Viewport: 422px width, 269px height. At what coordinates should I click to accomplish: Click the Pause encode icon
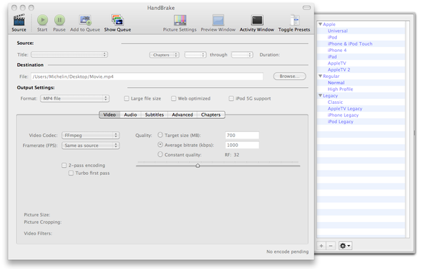tap(60, 20)
